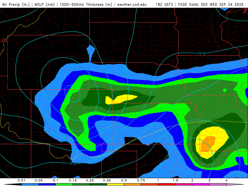Click the 1000-500mb Thickness (m) label
248x186 pixels.
coord(86,4)
